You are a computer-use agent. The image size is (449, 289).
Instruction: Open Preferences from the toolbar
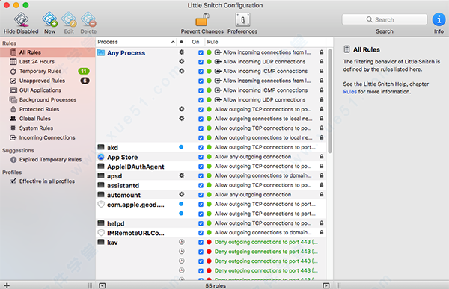coord(242,19)
